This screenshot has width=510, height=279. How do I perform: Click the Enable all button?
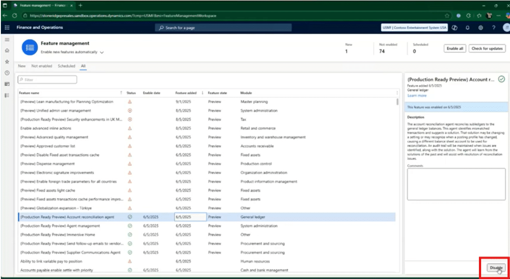tap(455, 49)
